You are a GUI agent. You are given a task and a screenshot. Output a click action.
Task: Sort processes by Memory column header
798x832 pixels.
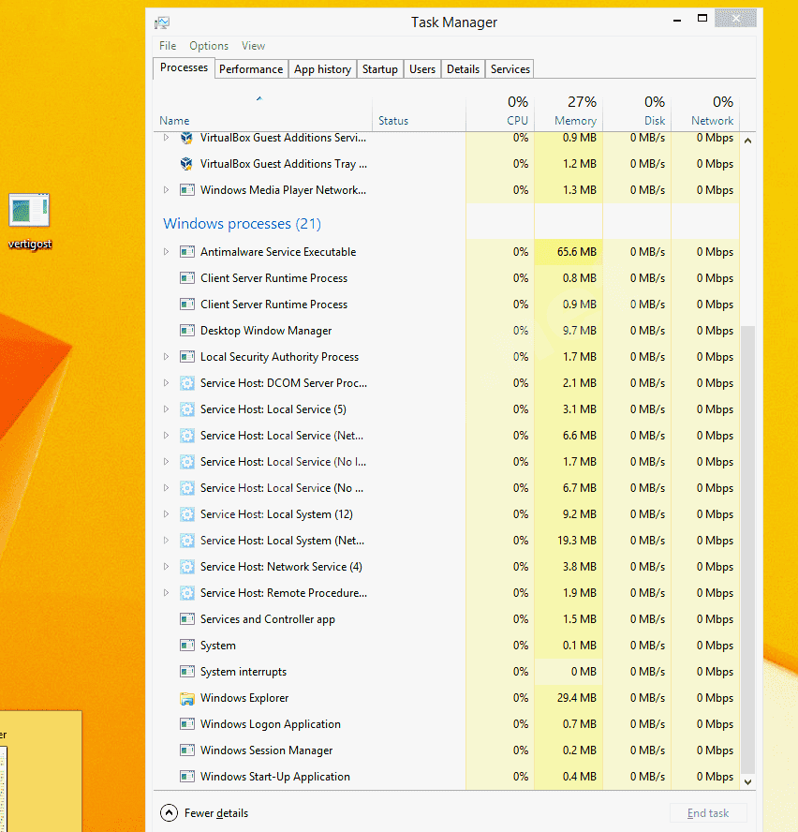[x=574, y=121]
